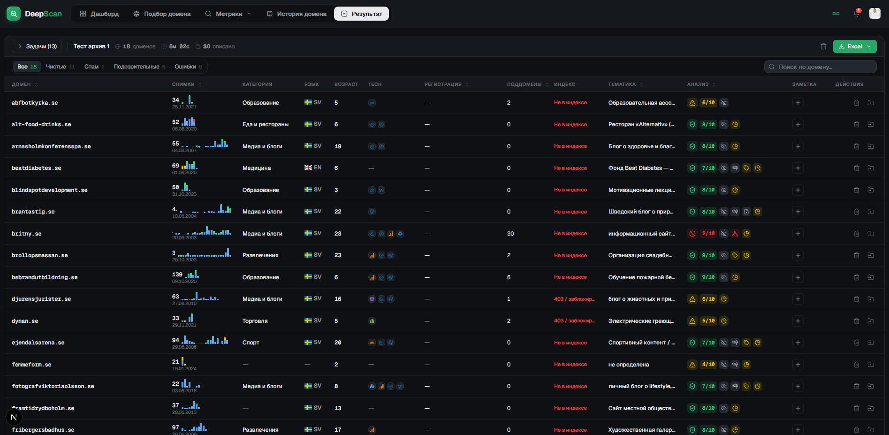Open the user avatar menu

pyautogui.click(x=875, y=14)
